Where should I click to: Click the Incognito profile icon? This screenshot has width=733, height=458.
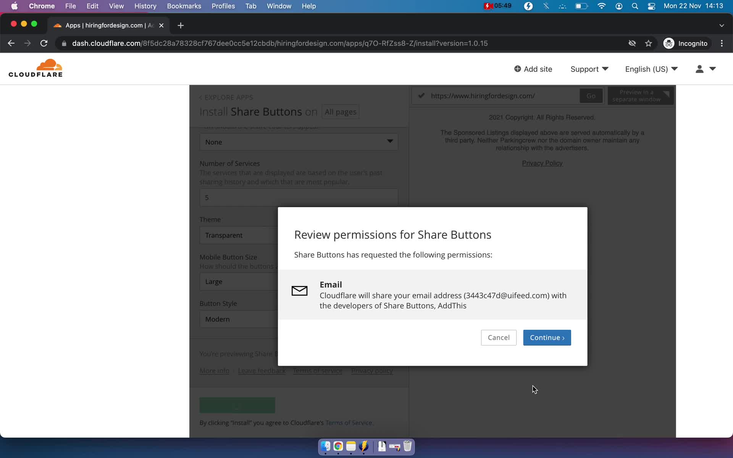(x=668, y=43)
